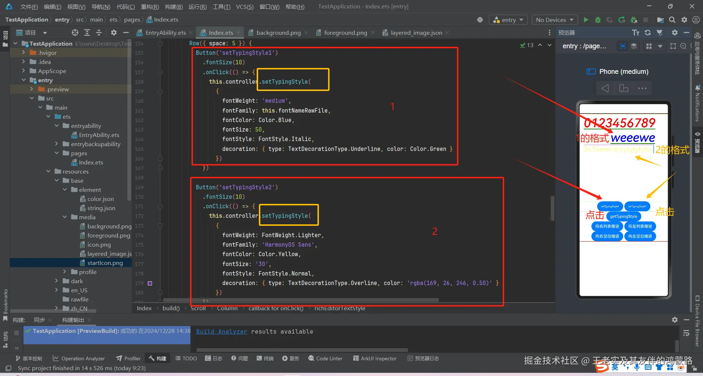The width and height of the screenshot is (703, 376).
Task: Click the Tt font icon in 预览器 panel
Action: point(636,32)
